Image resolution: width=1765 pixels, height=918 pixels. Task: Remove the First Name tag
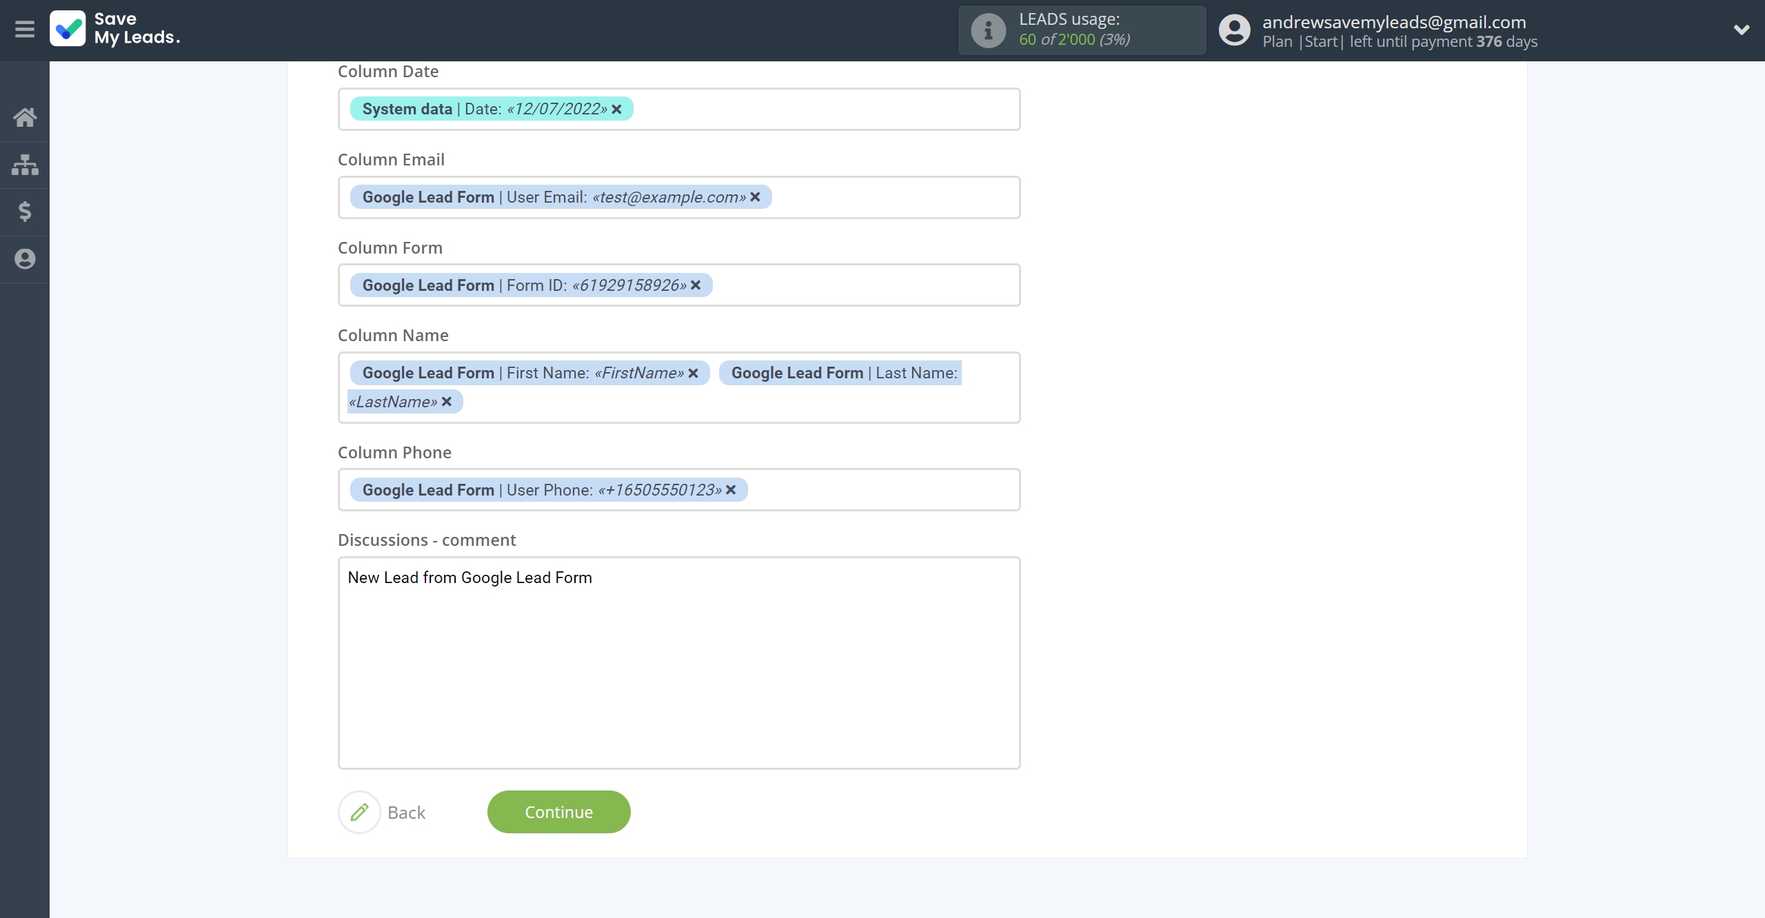(694, 373)
